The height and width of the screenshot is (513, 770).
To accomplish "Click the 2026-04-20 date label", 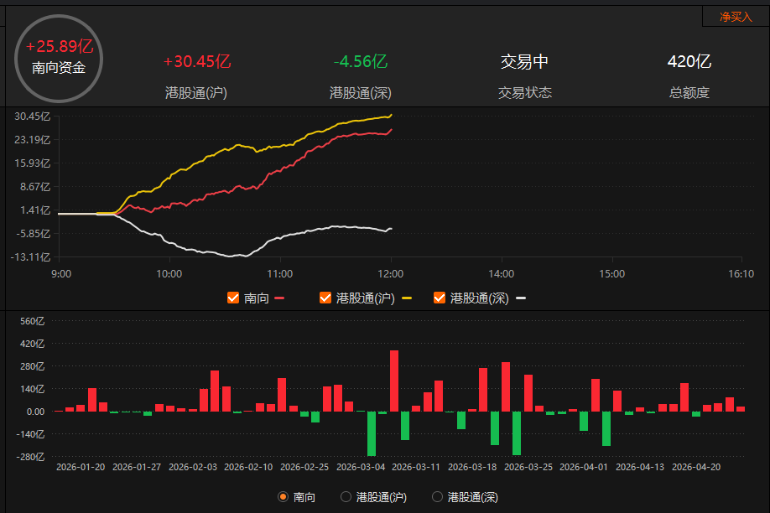I will [697, 467].
